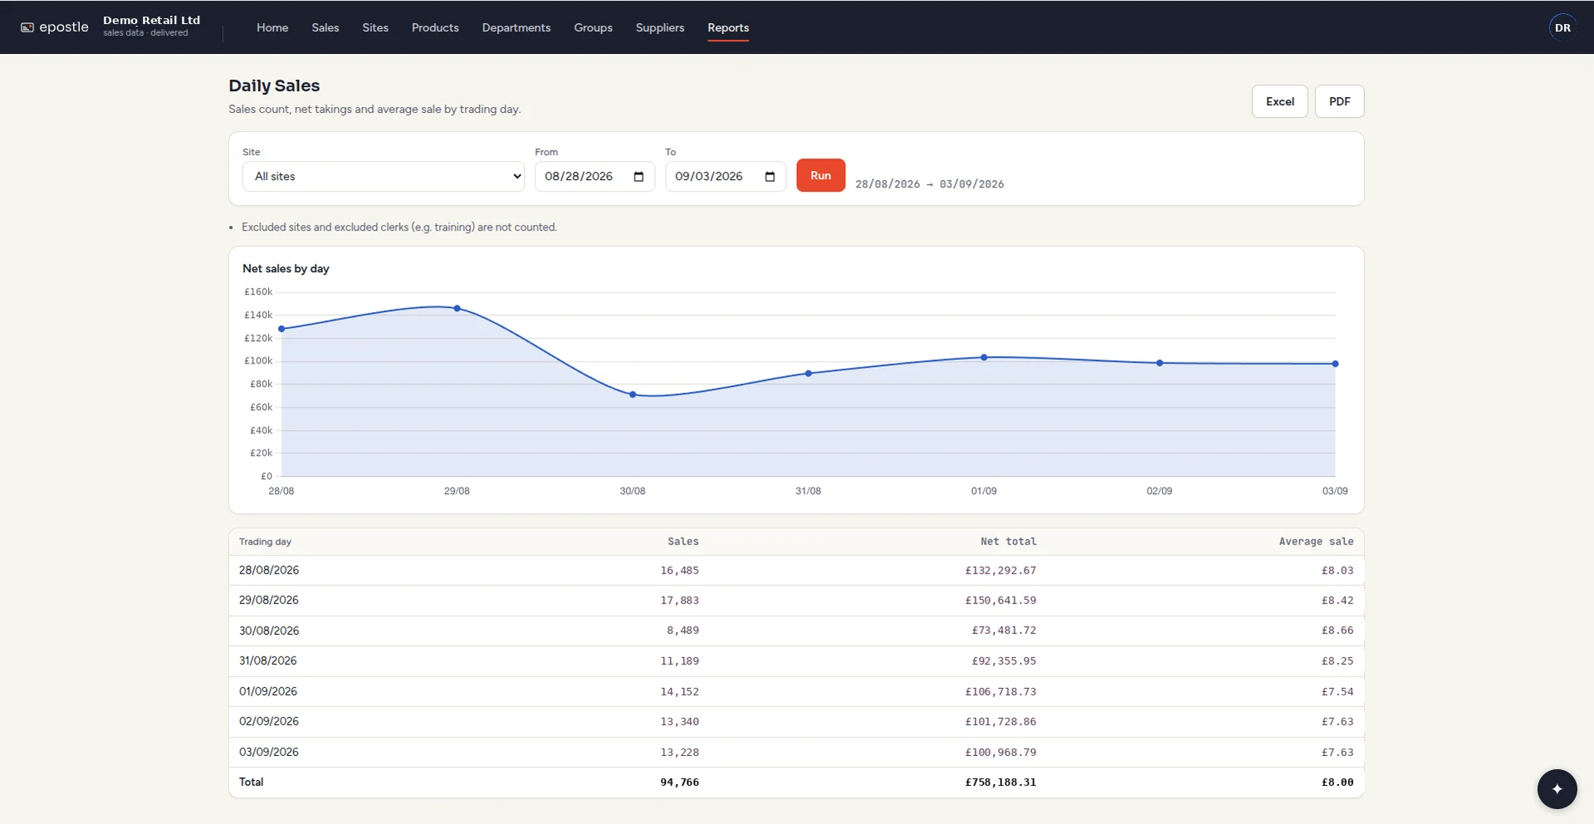1594x824 pixels.
Task: Click the Trading day column header
Action: (265, 542)
